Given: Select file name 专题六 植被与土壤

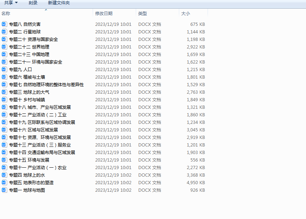Looking at the screenshot, I should pyautogui.click(x=27, y=77).
